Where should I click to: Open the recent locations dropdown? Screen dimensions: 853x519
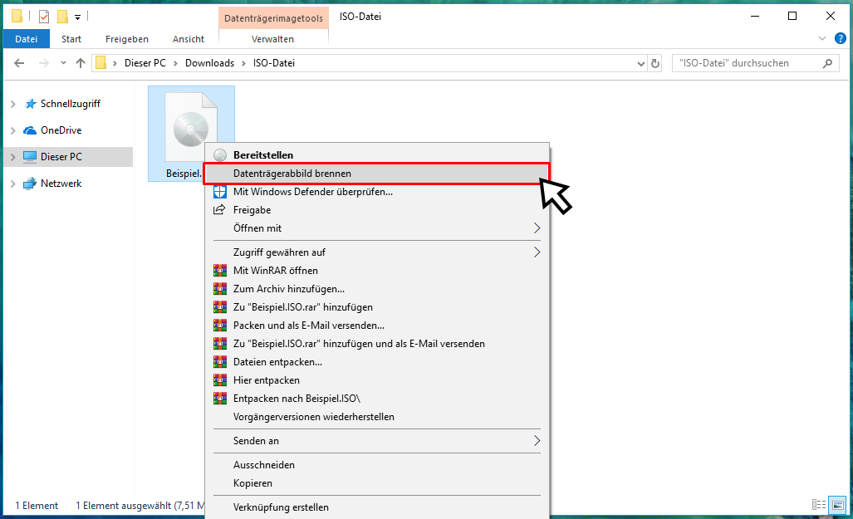pos(64,63)
